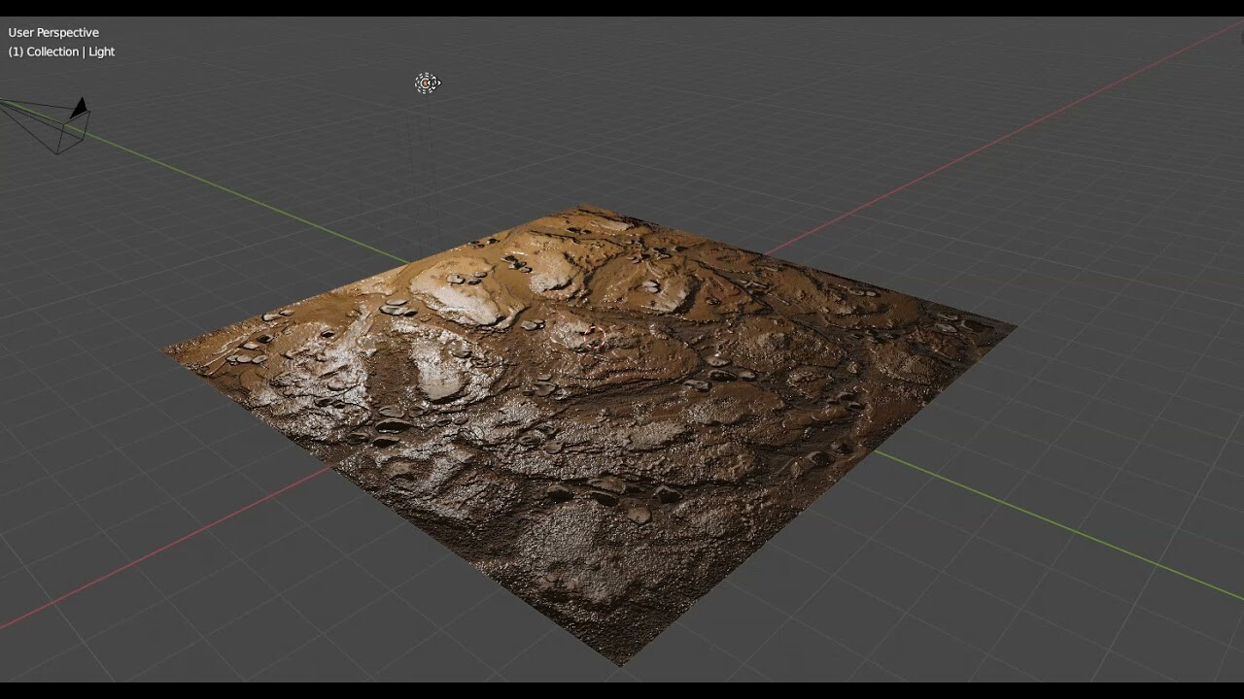Select the muddy terrain plane mesh
The height and width of the screenshot is (699, 1244).
pos(583,437)
